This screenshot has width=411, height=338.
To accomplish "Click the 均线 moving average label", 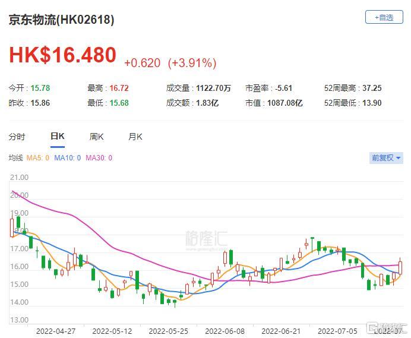I will (15, 158).
